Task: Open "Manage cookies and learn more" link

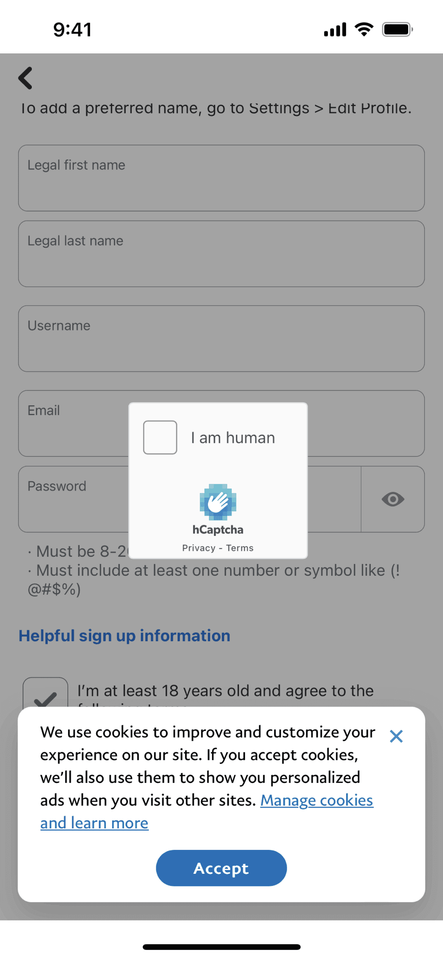Action: point(316,801)
